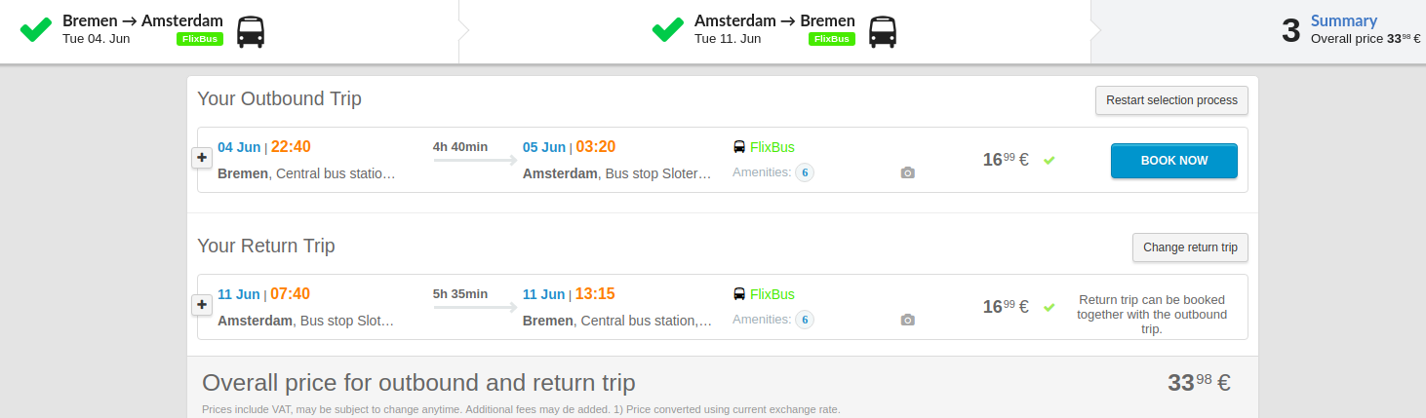Open the Summary step
Screen dimensions: 1426x418
pyautogui.click(x=1343, y=21)
